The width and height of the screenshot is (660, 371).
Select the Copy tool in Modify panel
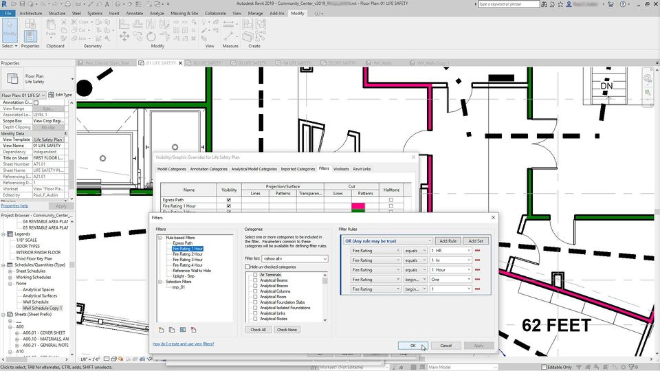click(137, 37)
